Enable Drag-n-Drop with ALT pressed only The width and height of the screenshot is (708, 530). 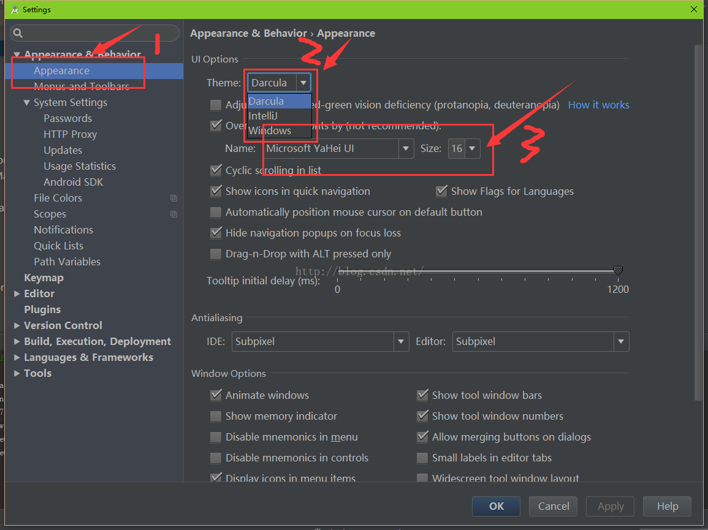click(x=216, y=254)
